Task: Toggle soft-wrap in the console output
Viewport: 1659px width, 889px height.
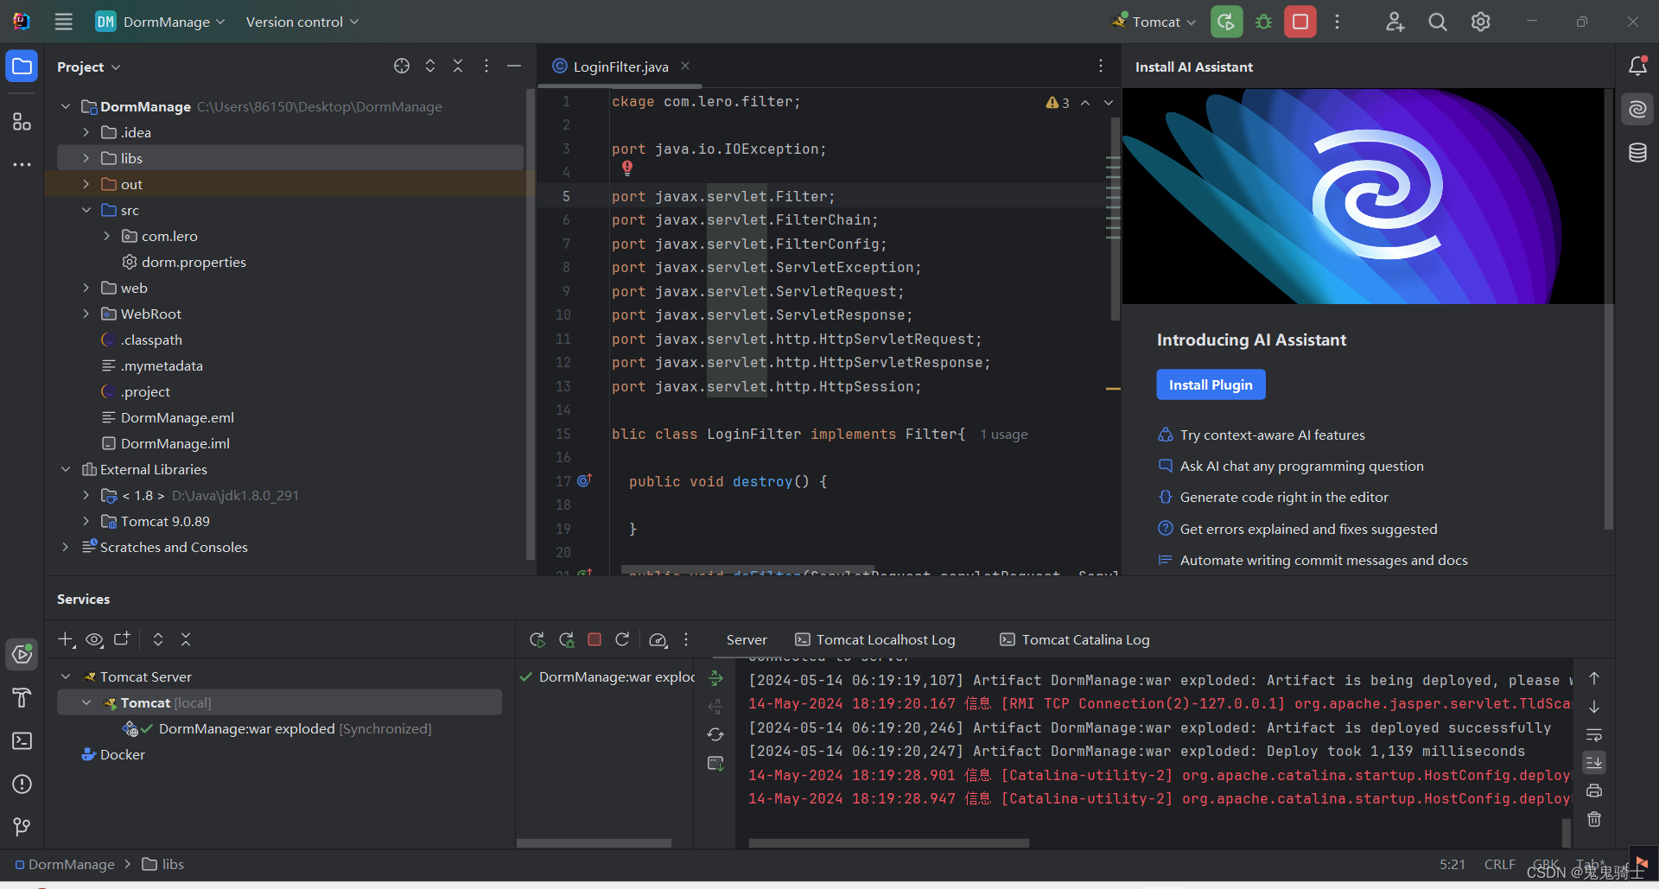Action: [x=1594, y=734]
